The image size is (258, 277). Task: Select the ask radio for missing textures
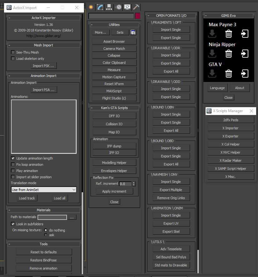click(46, 235)
